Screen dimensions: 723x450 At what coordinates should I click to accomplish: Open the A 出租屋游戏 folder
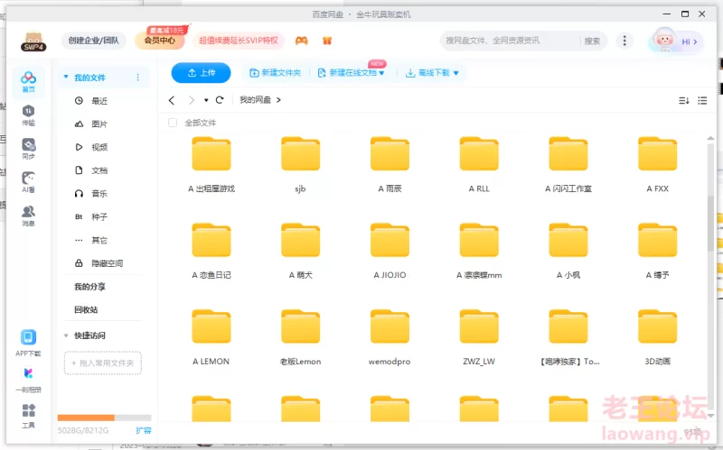point(211,165)
